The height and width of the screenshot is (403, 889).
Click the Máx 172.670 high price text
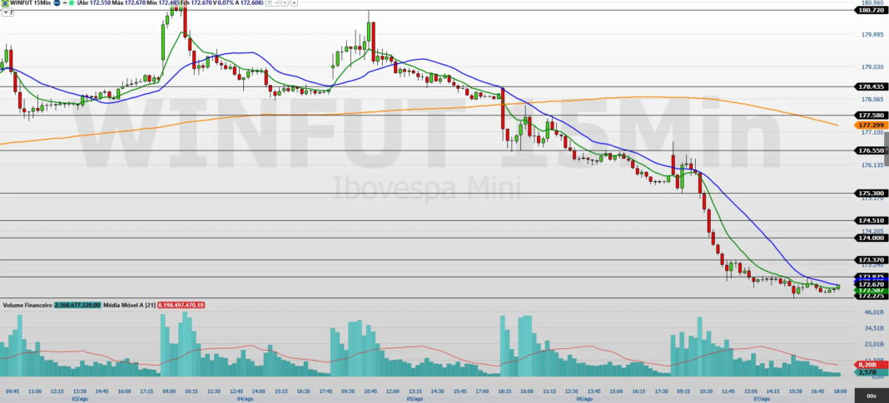[128, 2]
